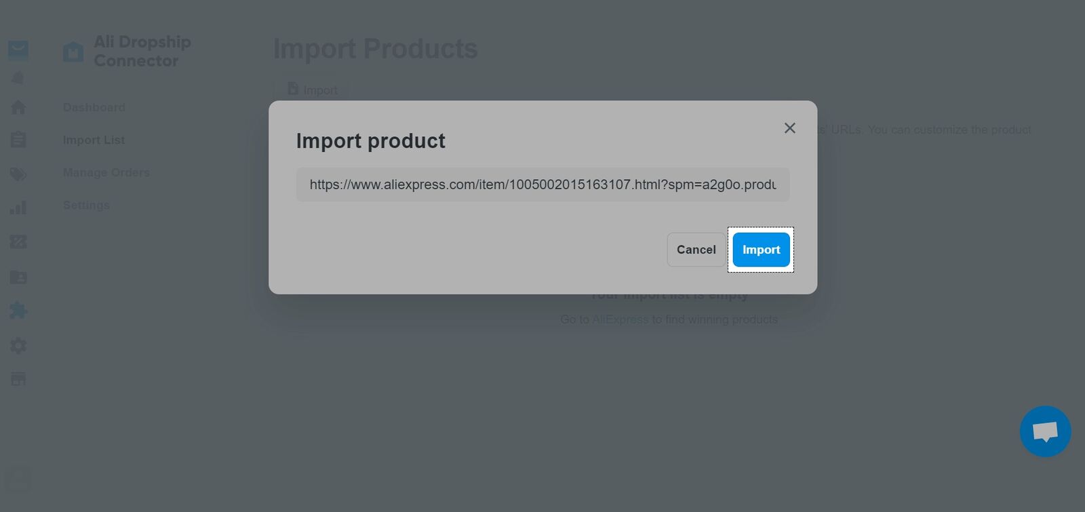Close the Import product dialog
1085x512 pixels.
(789, 127)
